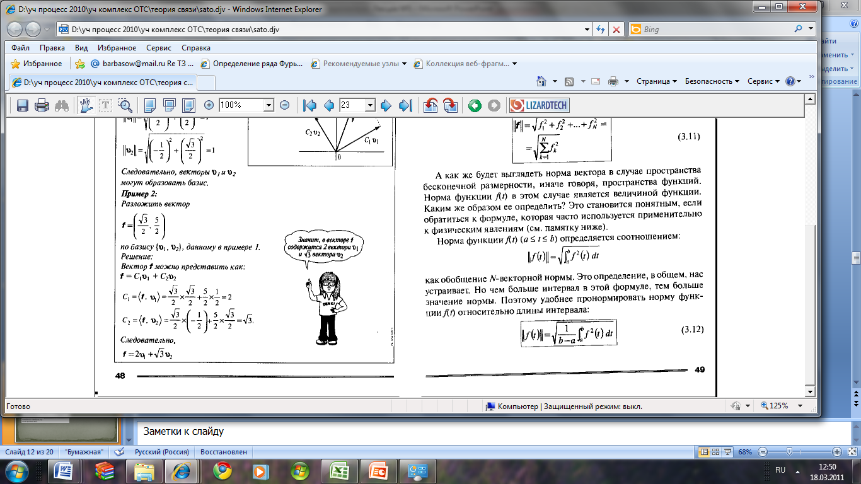Select the magnifier zoom-area tool
Screen dimensions: 861x484
click(x=125, y=105)
